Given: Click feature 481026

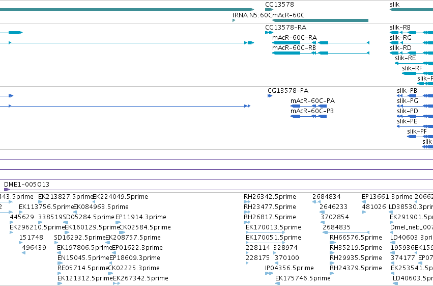Looking at the screenshot, I should [374, 207].
